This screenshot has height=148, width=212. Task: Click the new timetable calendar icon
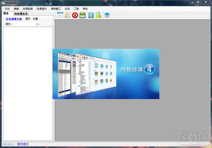pyautogui.click(x=60, y=15)
